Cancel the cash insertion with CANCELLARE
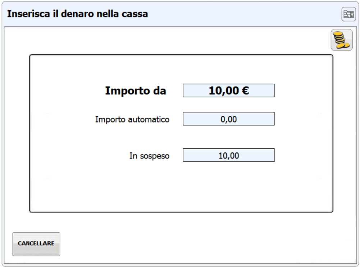Screen dimensions: 360x268 point(36,244)
